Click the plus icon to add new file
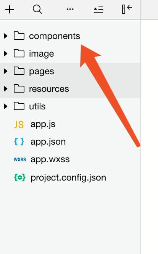Screen dimensions: 158x254 click(10, 10)
